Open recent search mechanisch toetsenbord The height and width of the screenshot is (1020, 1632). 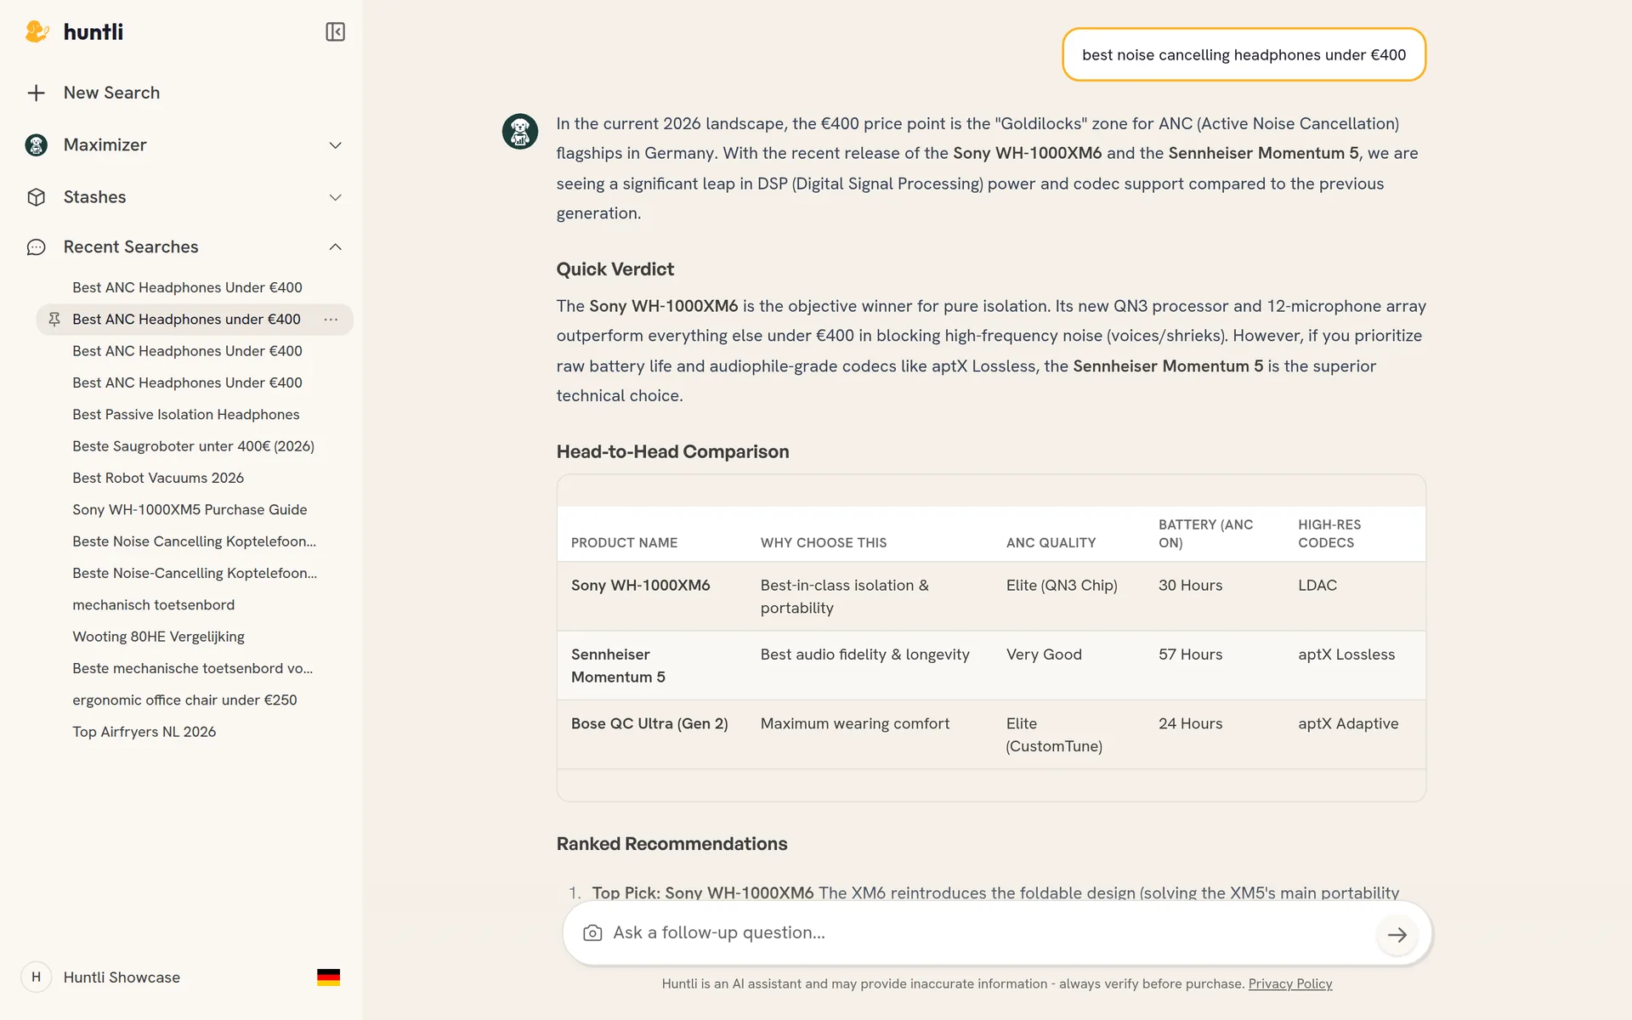click(x=153, y=605)
